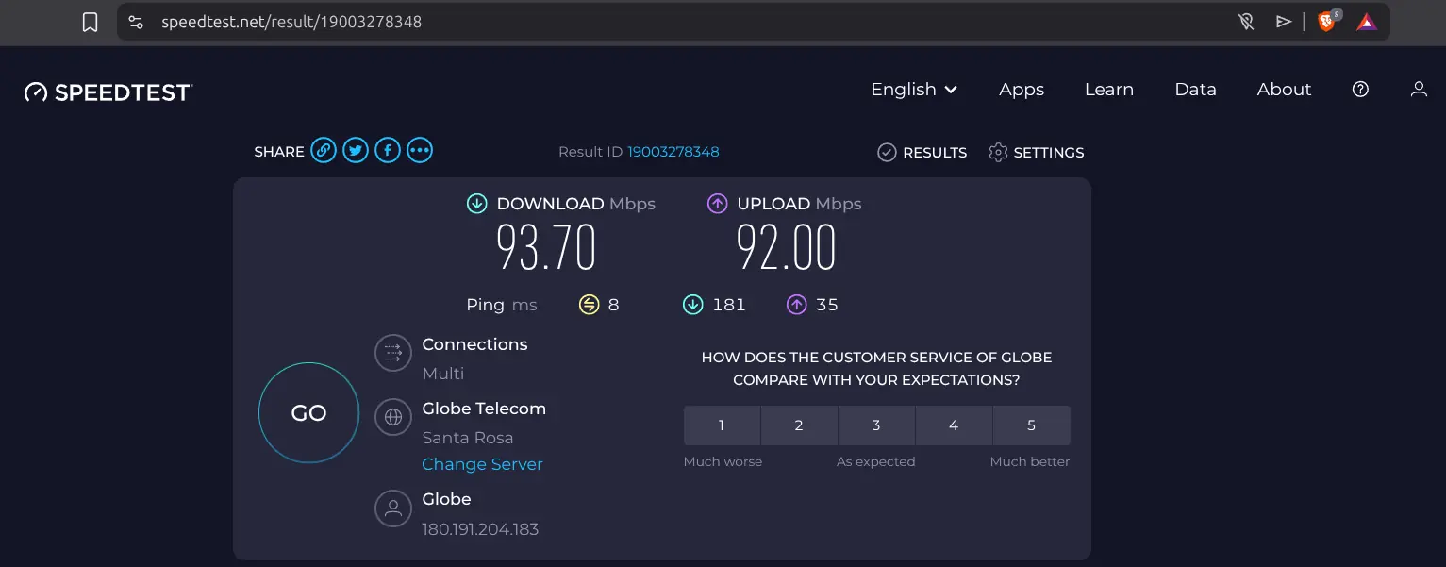Toggle Multi connections mode text
Image resolution: width=1446 pixels, height=567 pixels.
[443, 374]
